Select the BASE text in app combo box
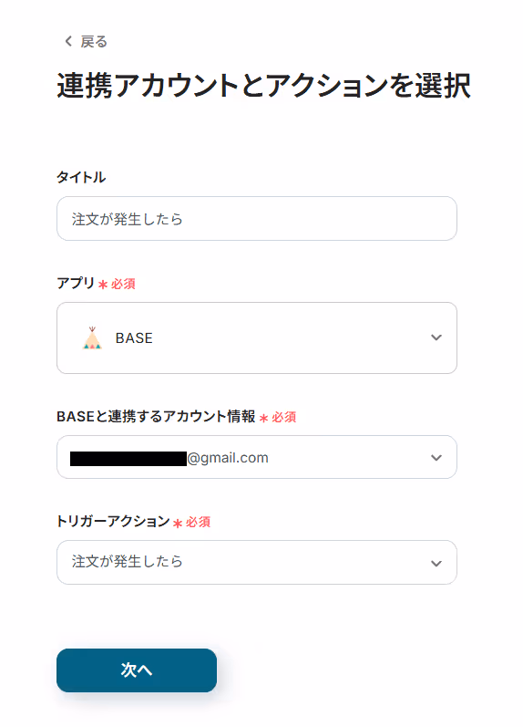 134,338
